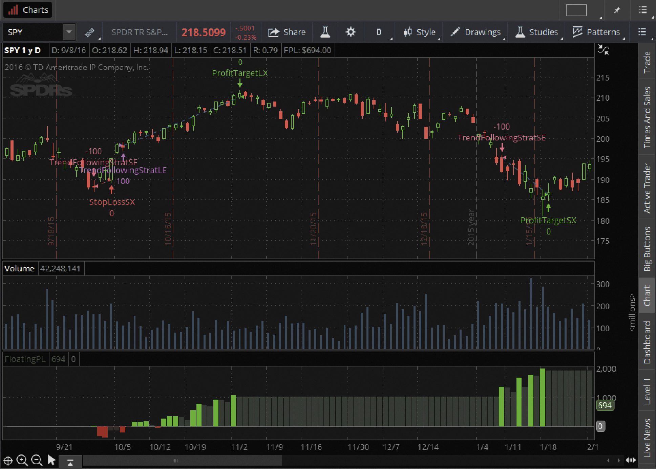Select the crosshair pan tool at bottom
The width and height of the screenshot is (656, 469).
click(x=8, y=461)
